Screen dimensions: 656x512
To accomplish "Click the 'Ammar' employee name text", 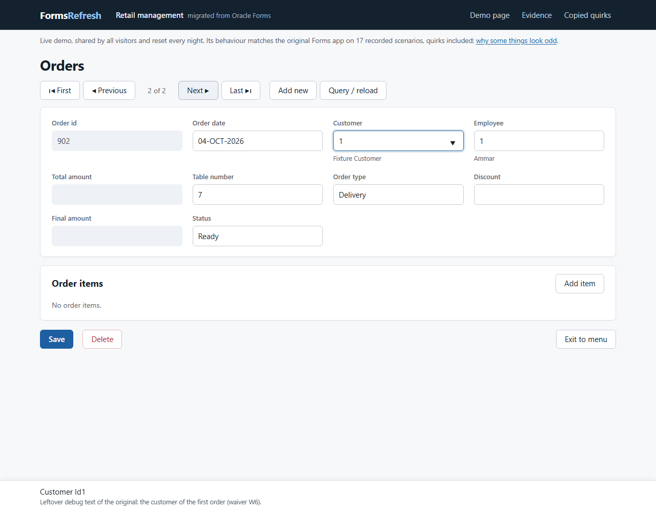I will (x=484, y=159).
